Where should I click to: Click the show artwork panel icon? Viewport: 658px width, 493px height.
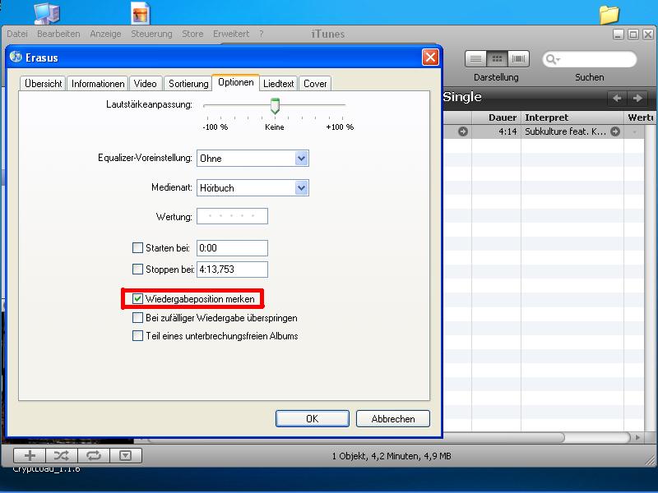[126, 455]
